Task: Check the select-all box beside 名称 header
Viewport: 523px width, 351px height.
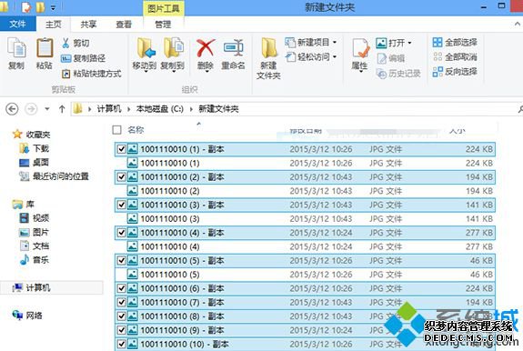Action: [116, 130]
